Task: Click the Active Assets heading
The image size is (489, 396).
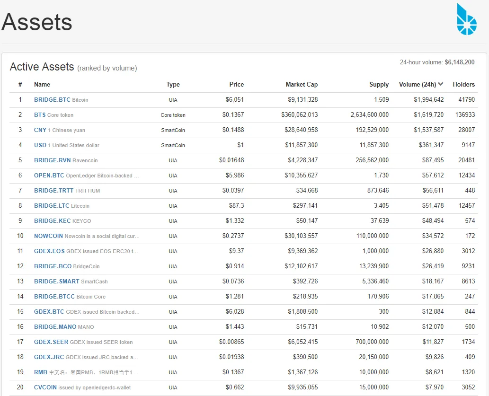Action: pos(42,67)
